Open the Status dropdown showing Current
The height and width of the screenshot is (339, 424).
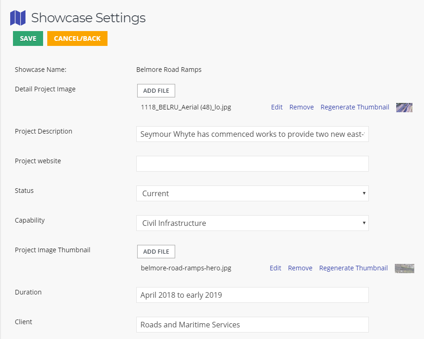(252, 193)
